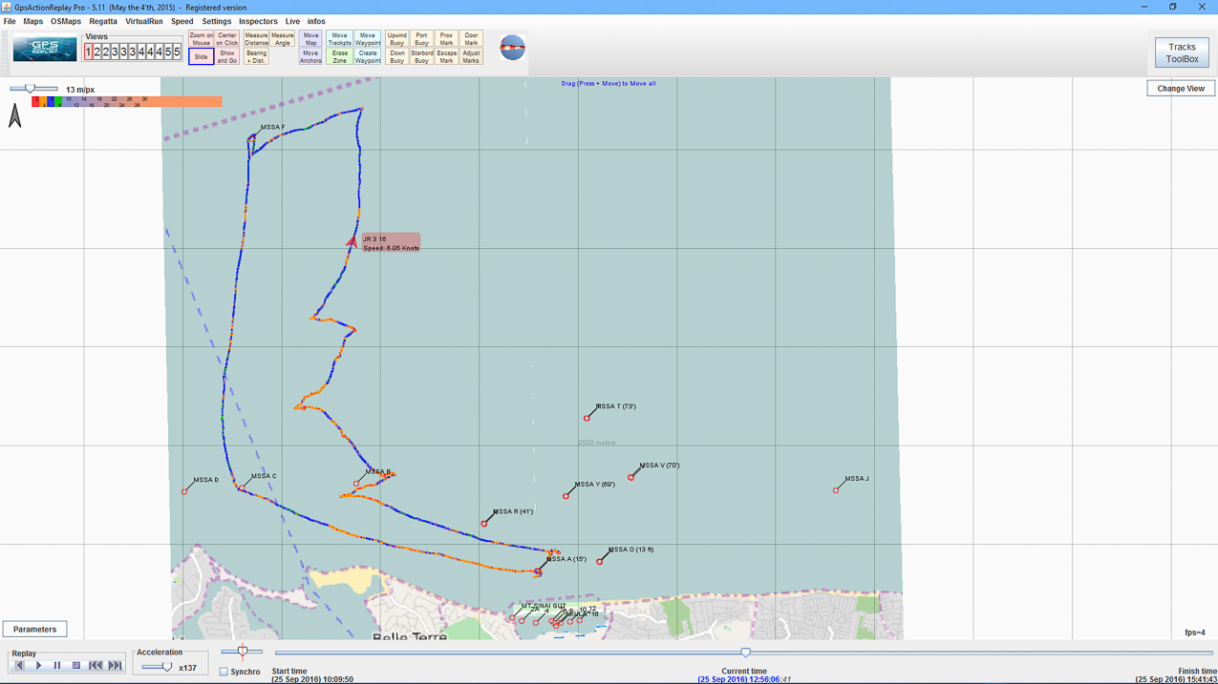Select the Create Waypoint tool
This screenshot has width=1218, height=684.
click(368, 57)
